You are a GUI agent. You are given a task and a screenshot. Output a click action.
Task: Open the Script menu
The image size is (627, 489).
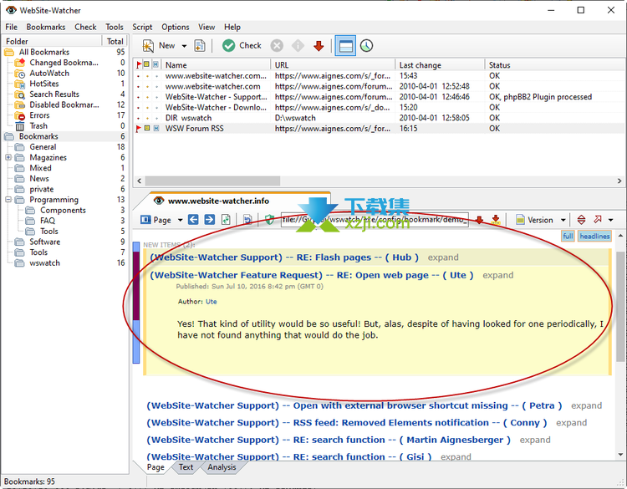click(142, 28)
